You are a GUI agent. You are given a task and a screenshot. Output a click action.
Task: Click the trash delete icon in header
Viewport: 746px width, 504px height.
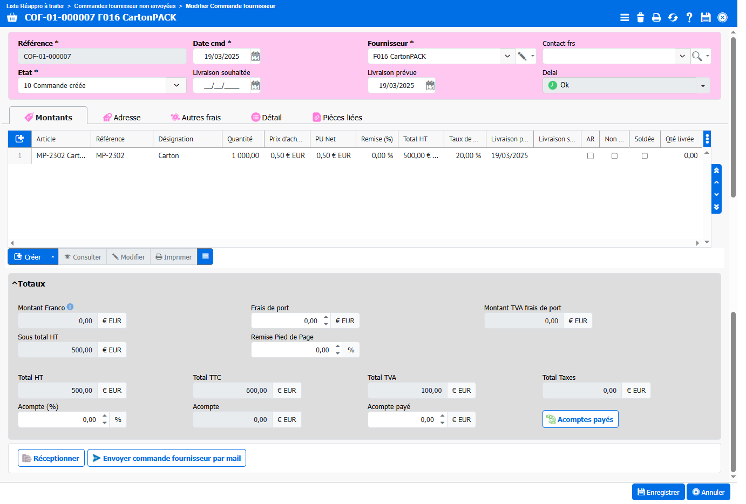coord(640,17)
